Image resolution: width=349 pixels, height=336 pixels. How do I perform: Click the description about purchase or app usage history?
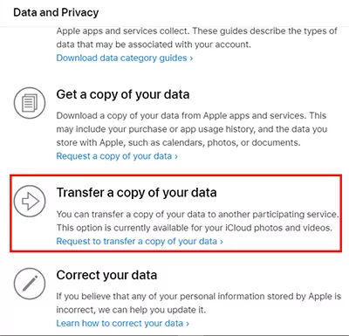192,129
